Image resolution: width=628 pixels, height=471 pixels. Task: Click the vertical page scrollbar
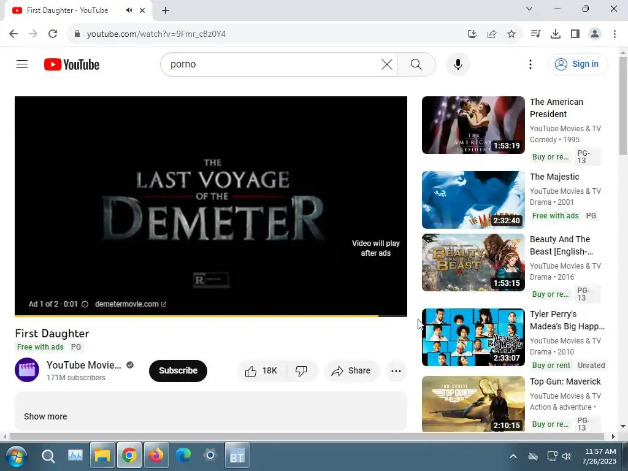pos(623,105)
